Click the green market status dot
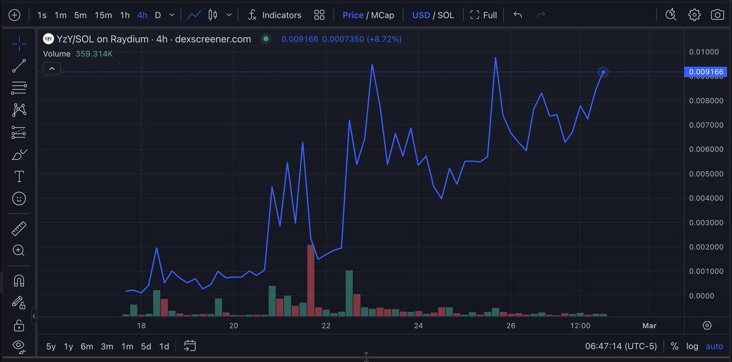This screenshot has width=732, height=362. (265, 39)
